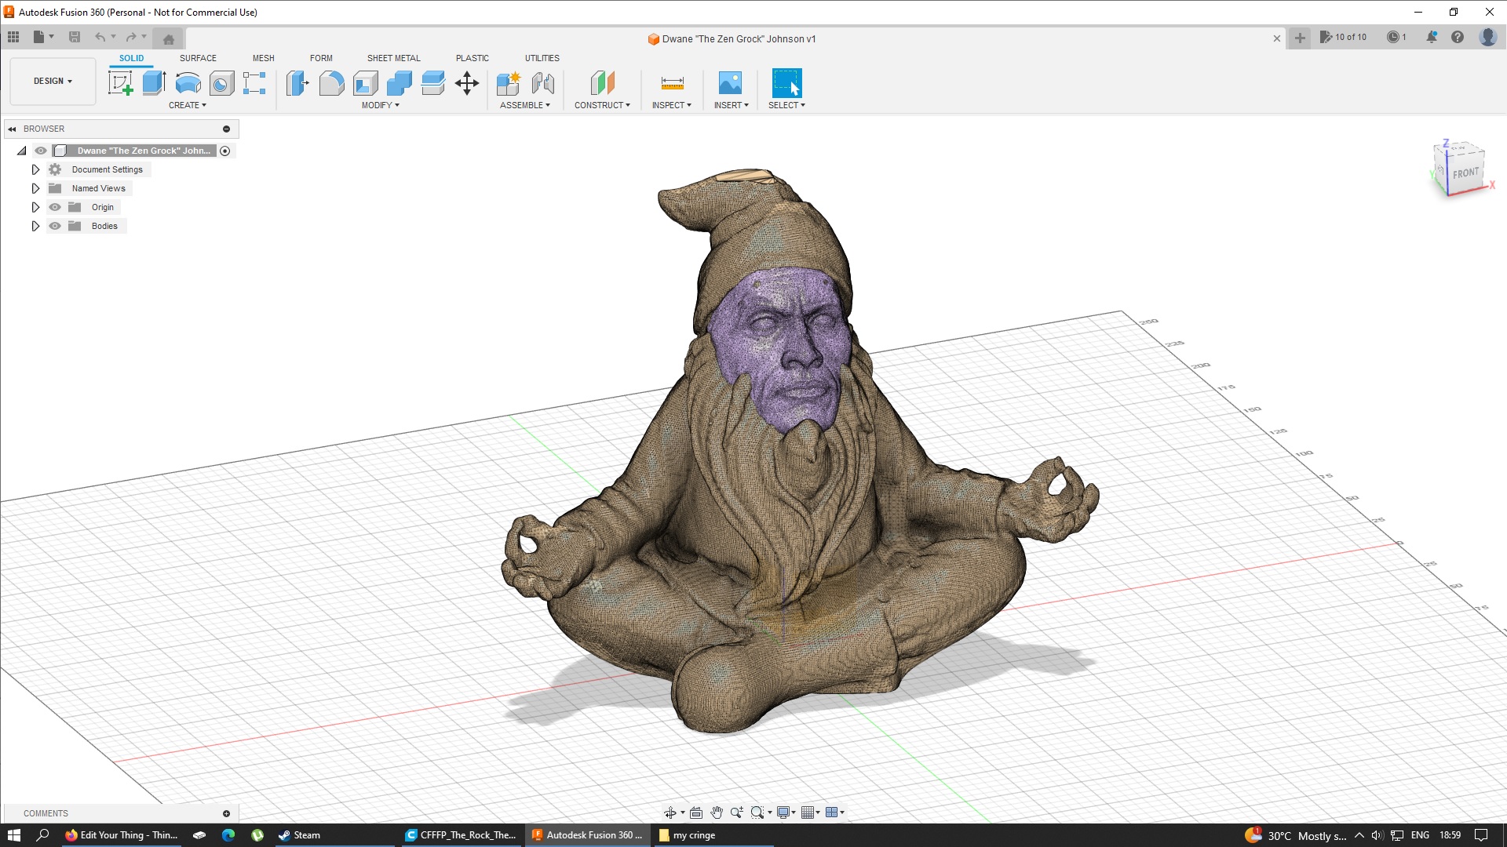Viewport: 1507px width, 847px height.
Task: Click the FRONT face of ViewCube
Action: tap(1465, 173)
